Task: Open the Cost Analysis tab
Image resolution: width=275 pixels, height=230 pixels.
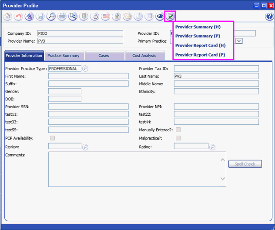Action: (144, 56)
